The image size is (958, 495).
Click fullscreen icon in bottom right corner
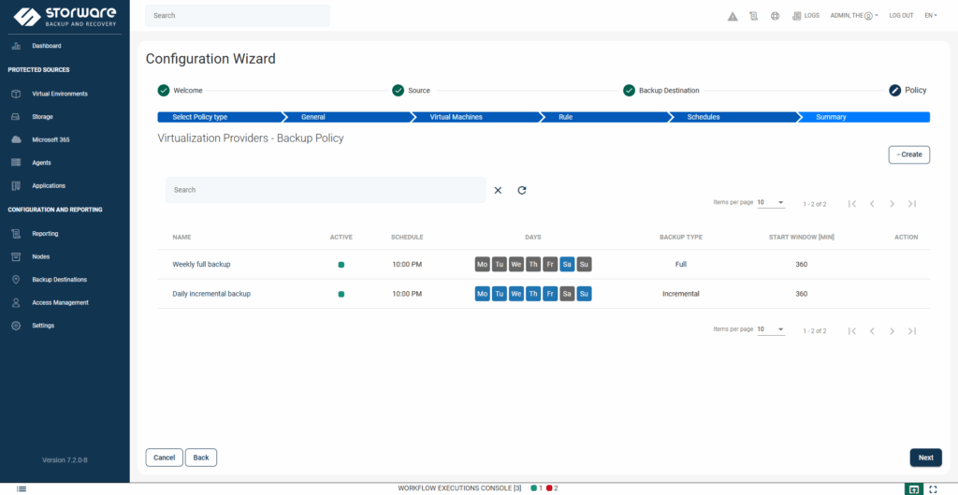point(933,488)
